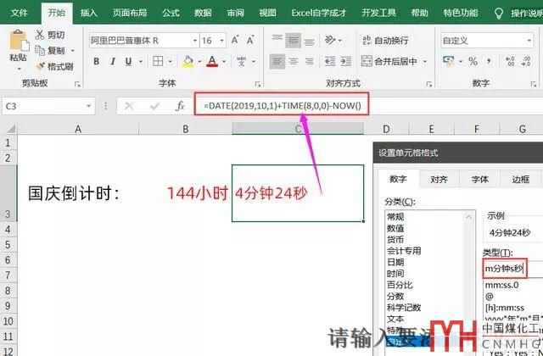Image resolution: width=543 pixels, height=356 pixels.
Task: Align text left
Action: point(277,62)
